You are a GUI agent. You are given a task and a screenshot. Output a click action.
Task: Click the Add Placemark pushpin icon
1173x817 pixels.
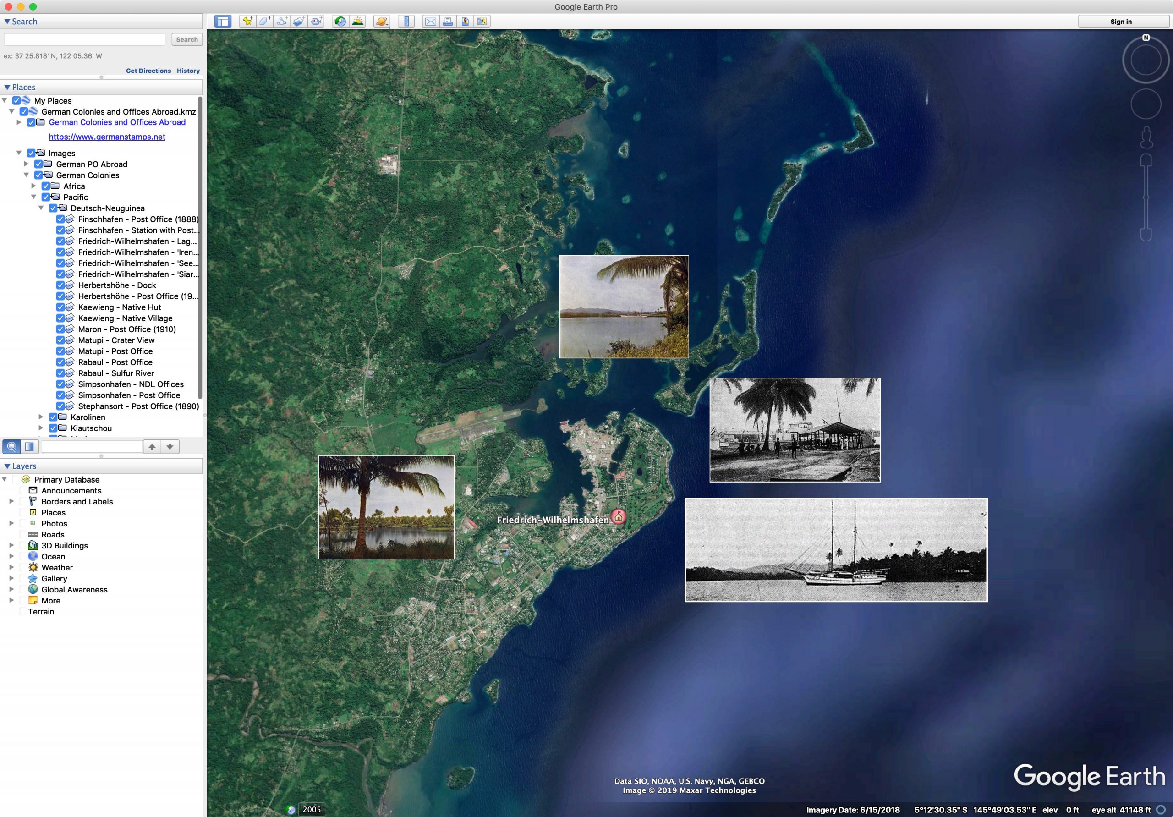tap(247, 22)
